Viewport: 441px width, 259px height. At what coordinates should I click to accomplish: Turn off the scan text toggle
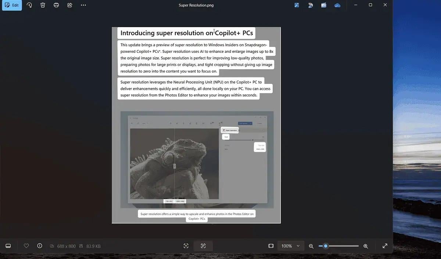coord(203,246)
